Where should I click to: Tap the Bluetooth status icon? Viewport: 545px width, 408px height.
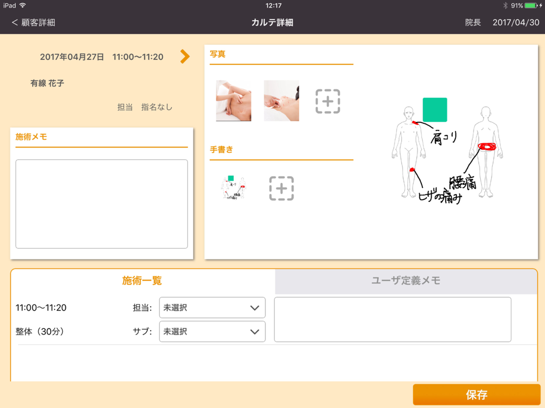point(505,5)
